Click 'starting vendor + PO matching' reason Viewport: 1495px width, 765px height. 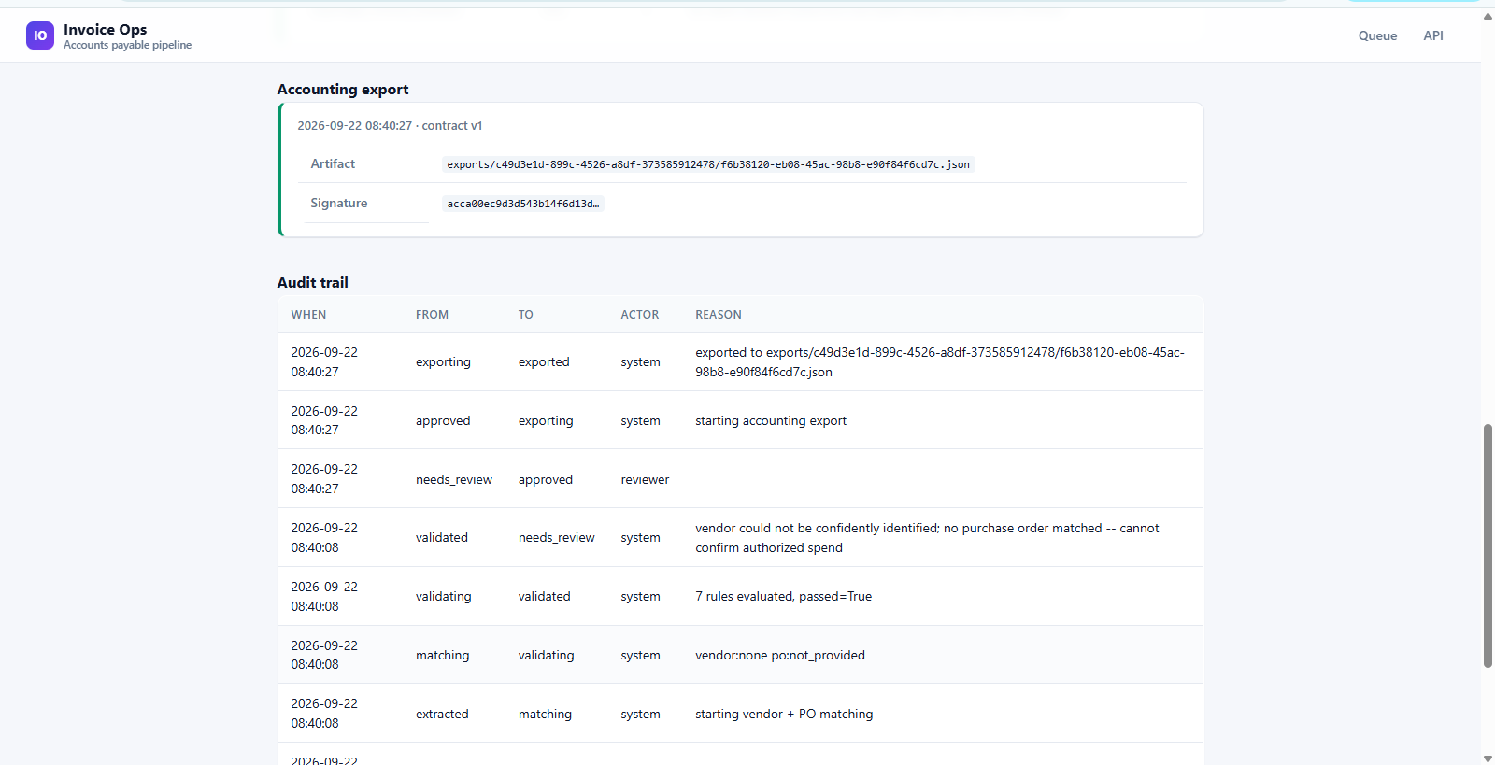click(x=784, y=714)
